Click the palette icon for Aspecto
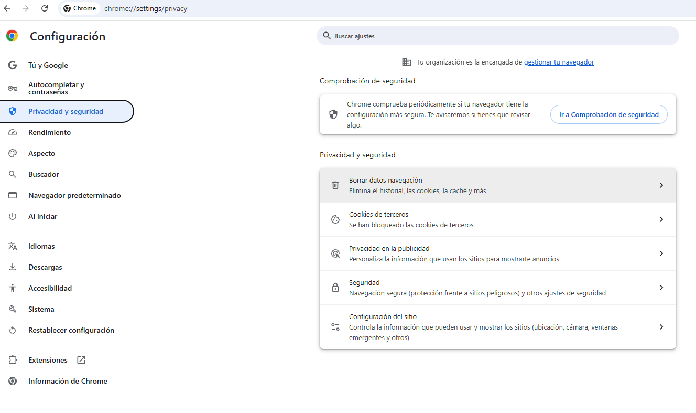Viewport: 696px width, 413px height. [13, 153]
